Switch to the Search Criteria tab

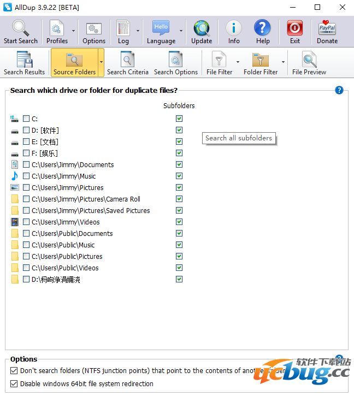tap(128, 63)
